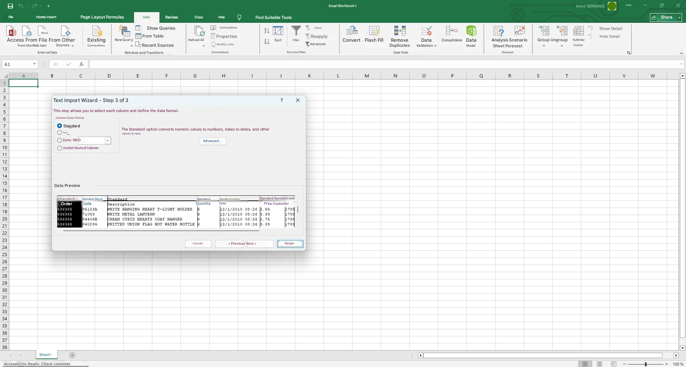Image resolution: width=686 pixels, height=367 pixels.
Task: Expand the Other Sources dropdown
Action: (73, 46)
